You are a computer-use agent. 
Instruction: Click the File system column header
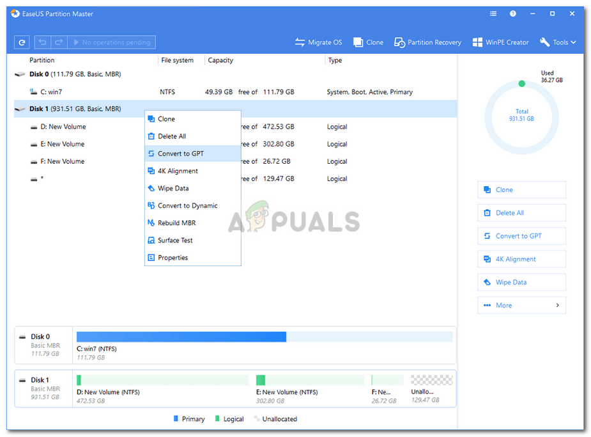pos(177,60)
